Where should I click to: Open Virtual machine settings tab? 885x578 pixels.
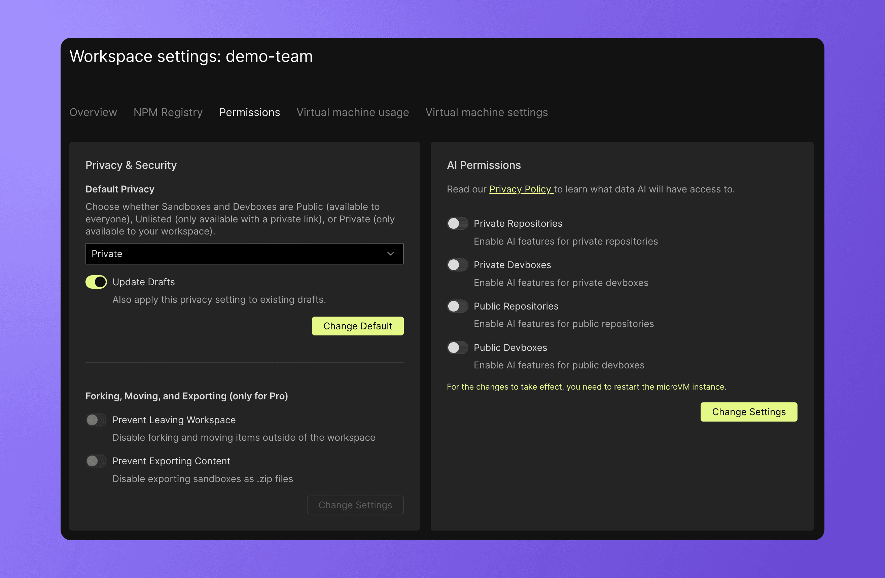[x=486, y=112]
